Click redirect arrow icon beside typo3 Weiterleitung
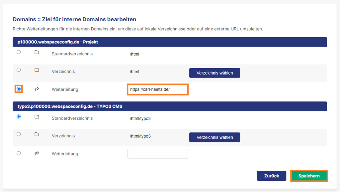 click(37, 153)
